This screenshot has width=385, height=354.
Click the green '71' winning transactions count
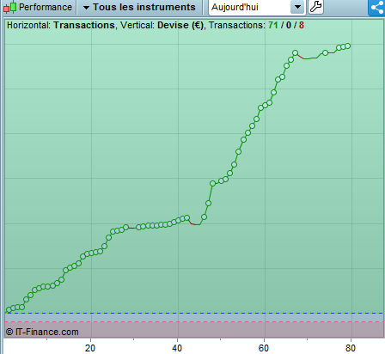[273, 25]
